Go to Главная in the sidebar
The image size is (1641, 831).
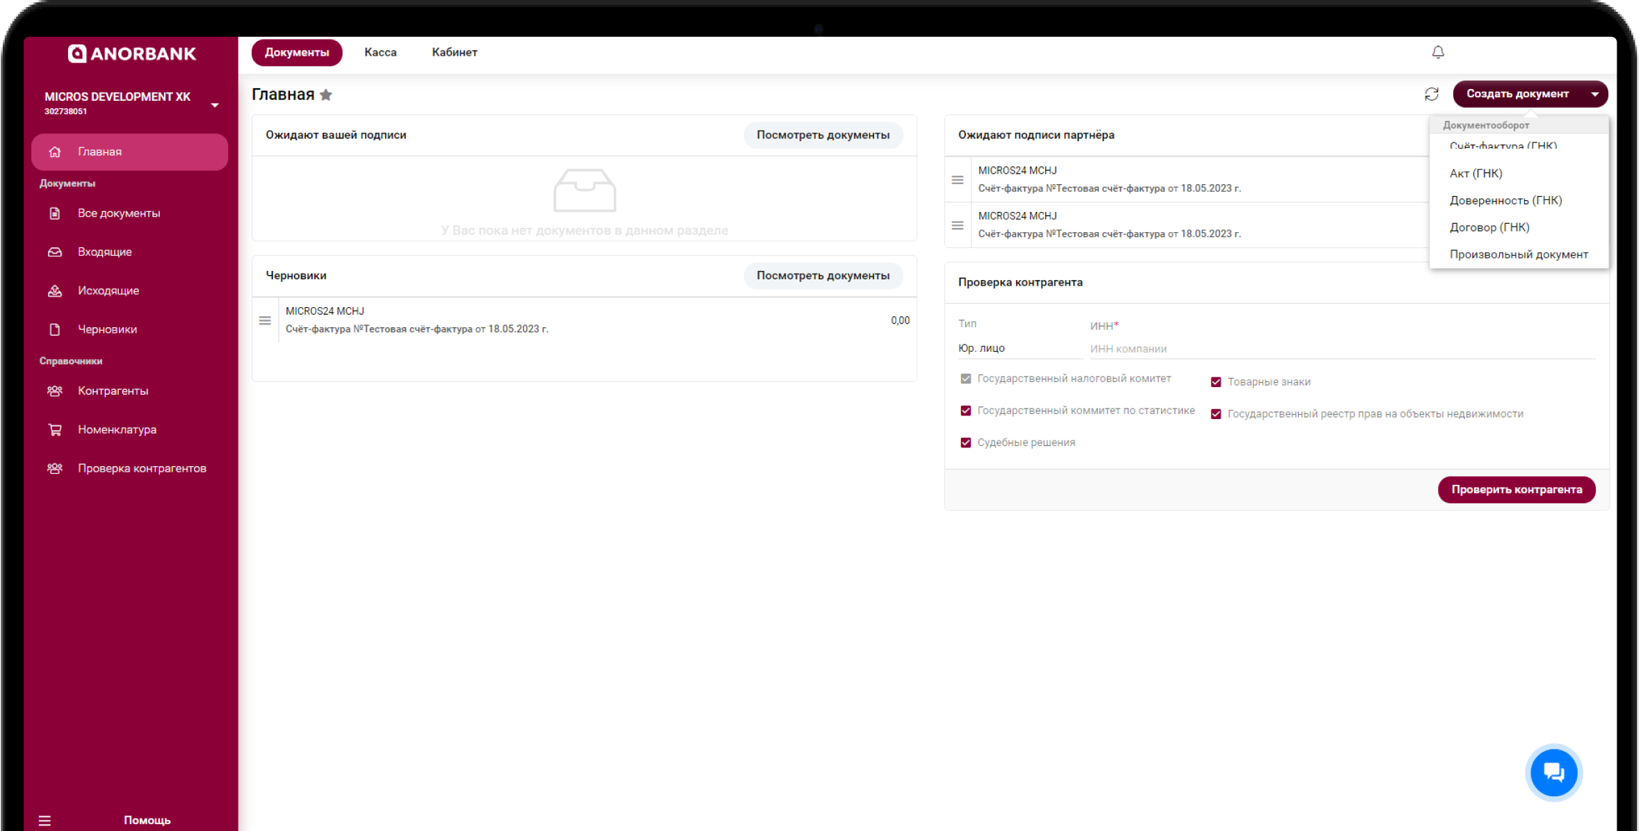coord(129,151)
